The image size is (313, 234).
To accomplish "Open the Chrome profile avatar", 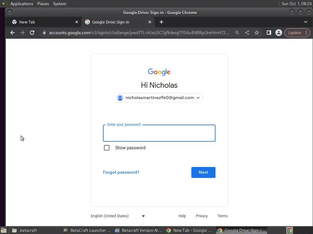I will (x=279, y=33).
